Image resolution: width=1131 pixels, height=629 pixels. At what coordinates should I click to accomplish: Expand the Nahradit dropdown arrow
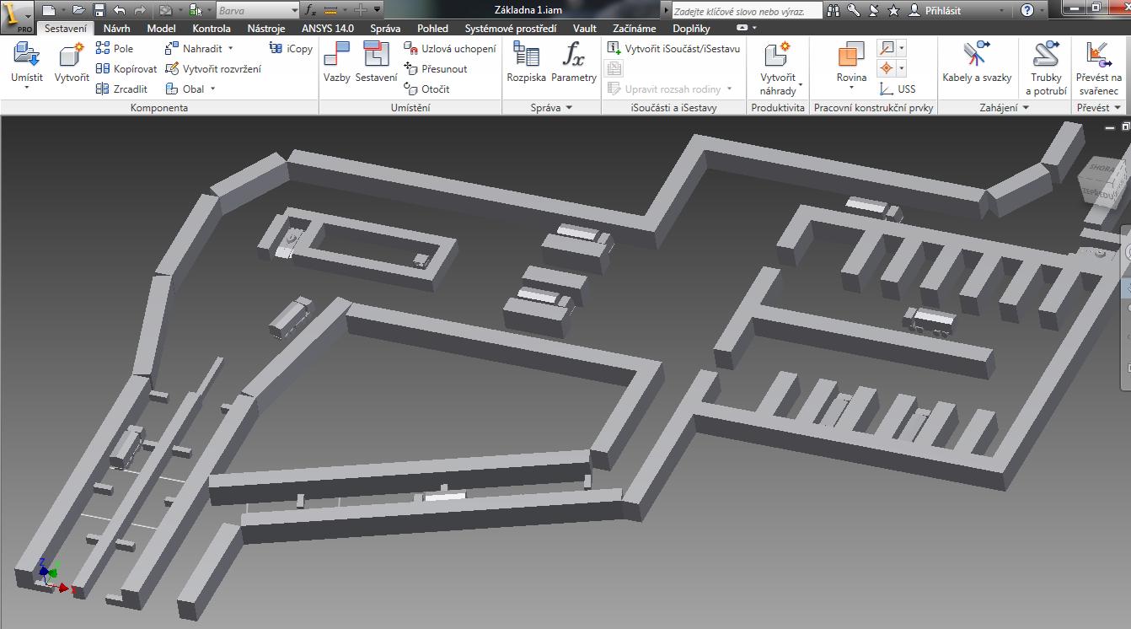click(x=231, y=49)
